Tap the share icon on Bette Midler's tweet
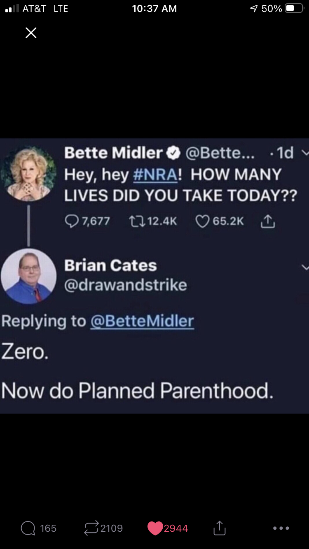 (x=268, y=221)
